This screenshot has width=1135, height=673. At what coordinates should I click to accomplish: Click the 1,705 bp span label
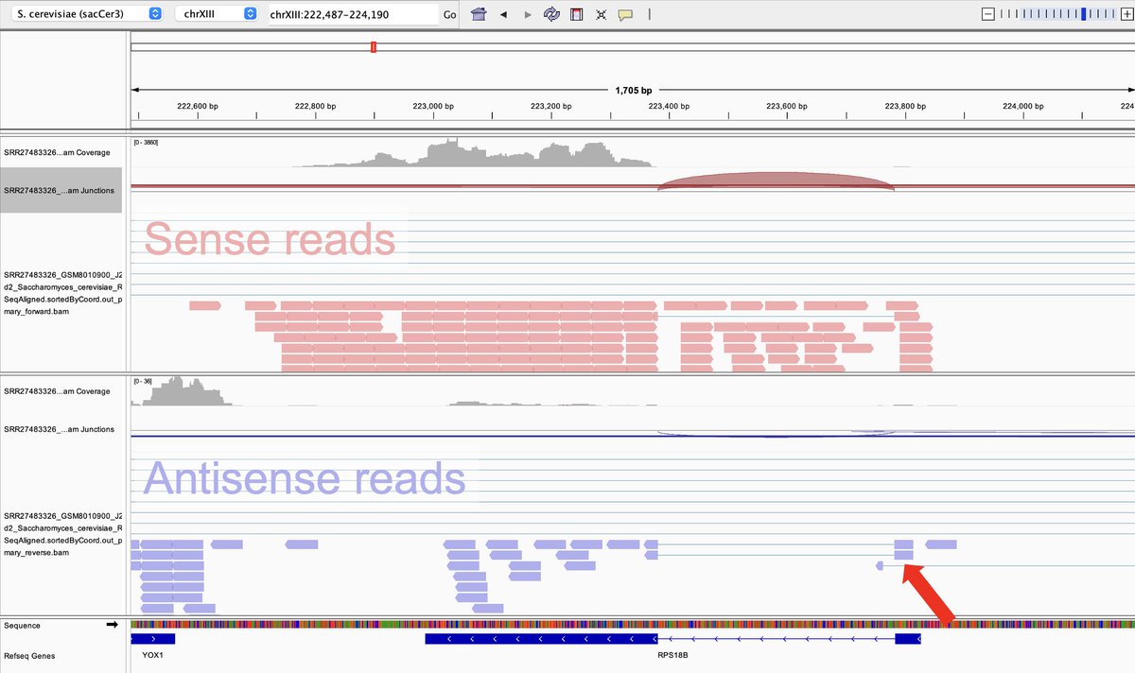(x=633, y=91)
